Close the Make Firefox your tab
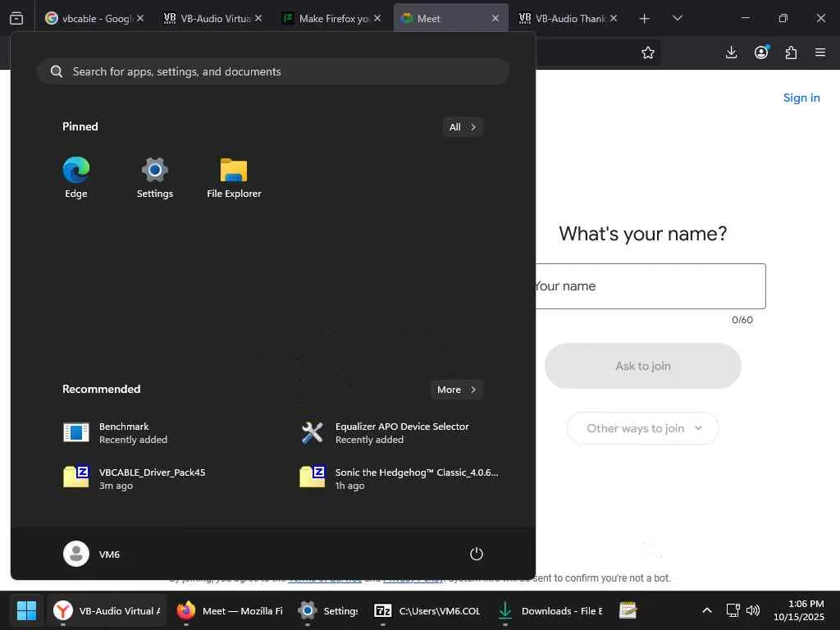 point(377,18)
